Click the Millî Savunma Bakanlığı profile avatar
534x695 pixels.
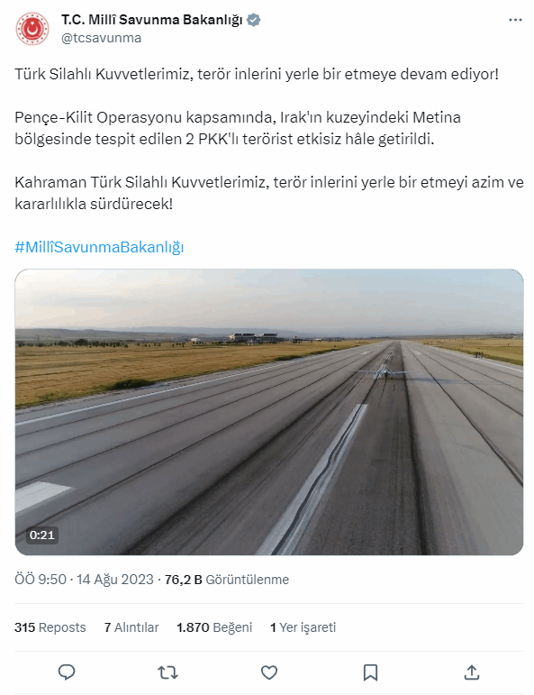[x=32, y=29]
